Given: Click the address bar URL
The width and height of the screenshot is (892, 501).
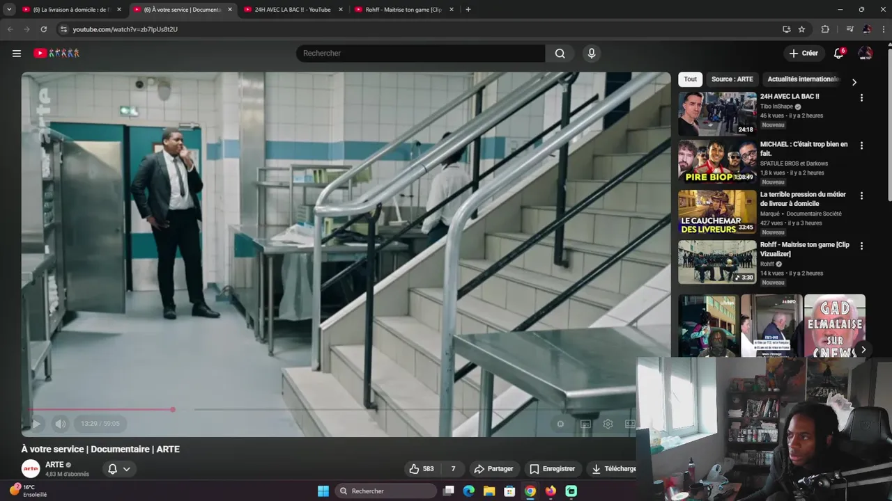Looking at the screenshot, I should tap(125, 29).
